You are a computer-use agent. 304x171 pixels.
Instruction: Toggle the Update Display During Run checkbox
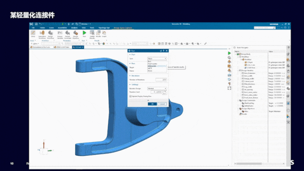coord(131,96)
